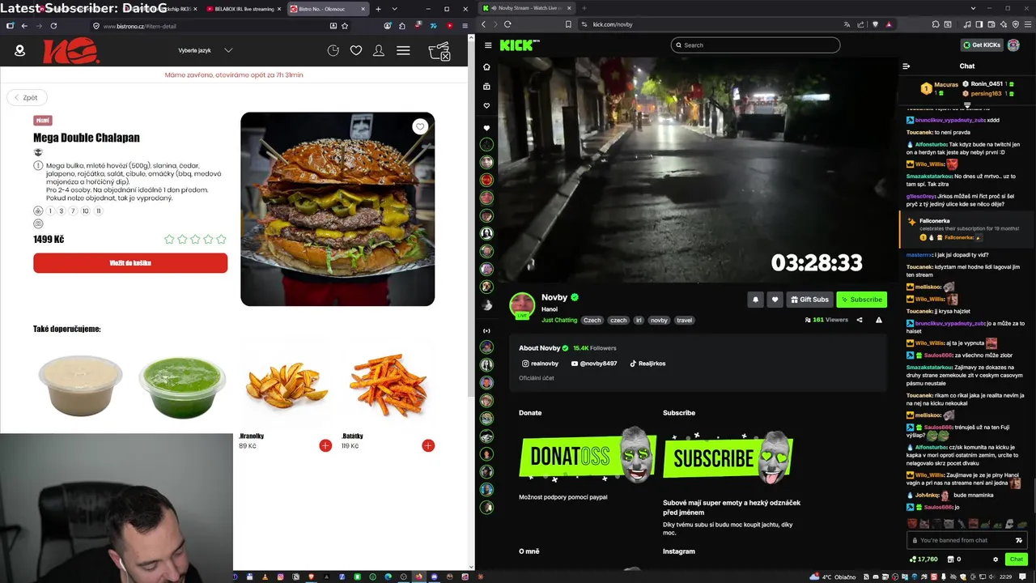
Task: Open the Kick browser tab search chevron
Action: tap(972, 8)
